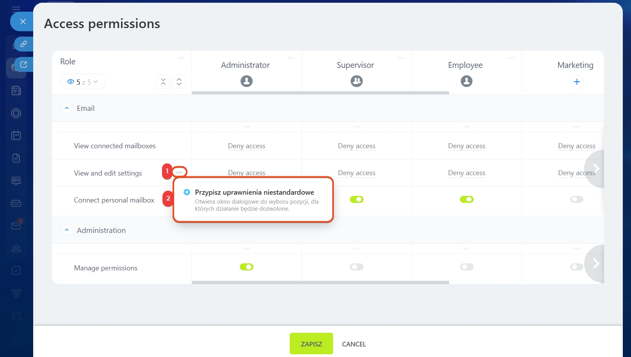Disable Manage permissions for Administrator
This screenshot has height=357, width=631.
coord(246,267)
